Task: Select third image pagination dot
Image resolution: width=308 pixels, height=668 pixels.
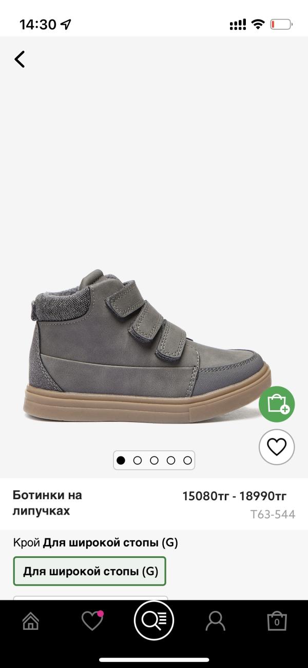Action: [154, 460]
